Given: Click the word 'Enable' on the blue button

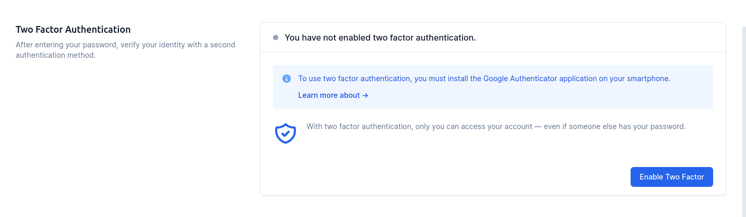Looking at the screenshot, I should coord(651,177).
